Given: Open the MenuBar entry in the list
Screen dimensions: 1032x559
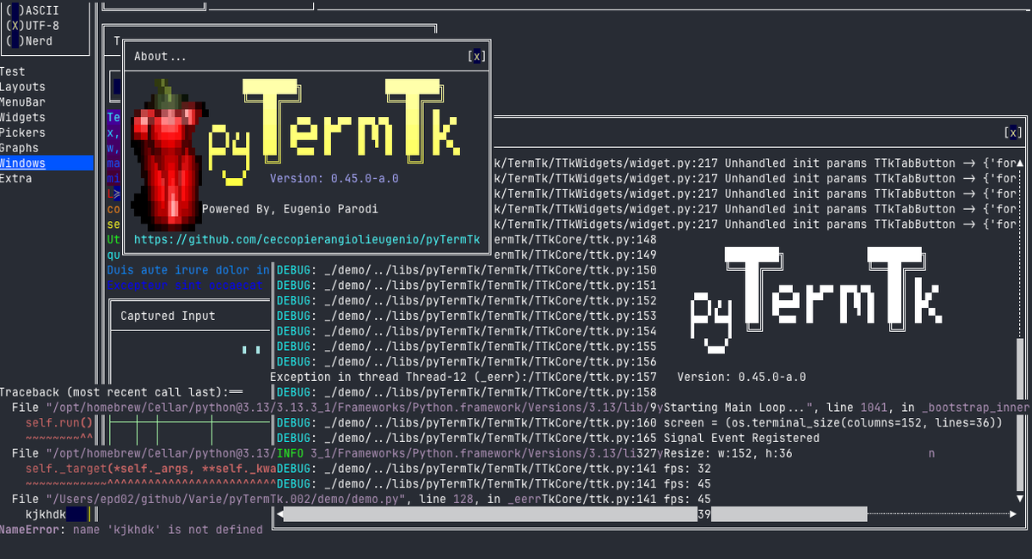Looking at the screenshot, I should click(x=23, y=102).
